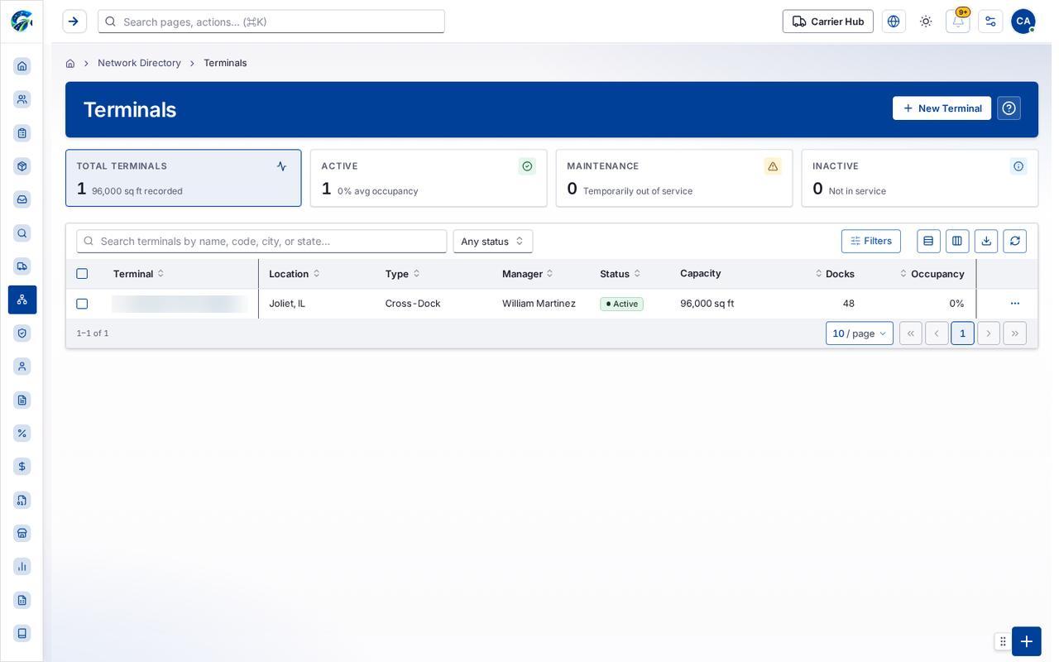
Task: Select the Maintenance summary card
Action: click(x=674, y=178)
